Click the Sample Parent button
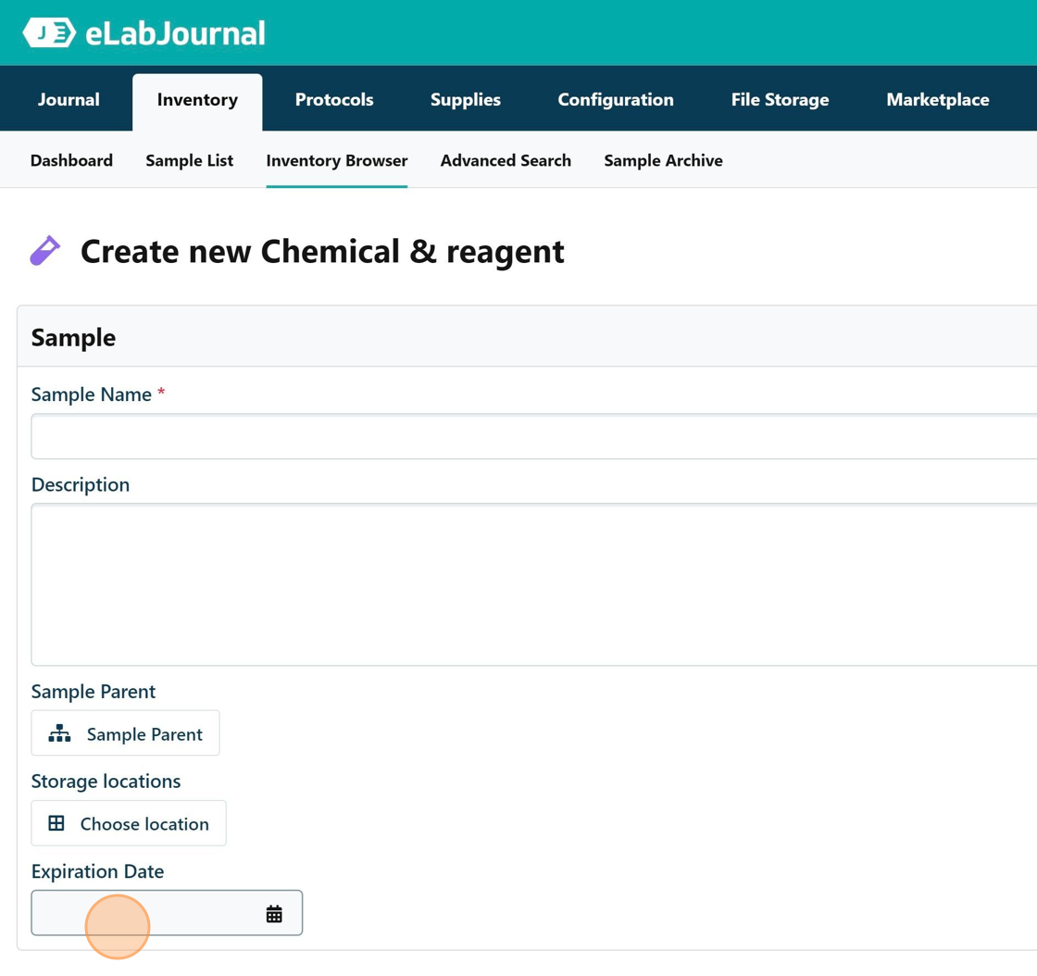Viewport: 1037px width, 976px height. tap(125, 733)
